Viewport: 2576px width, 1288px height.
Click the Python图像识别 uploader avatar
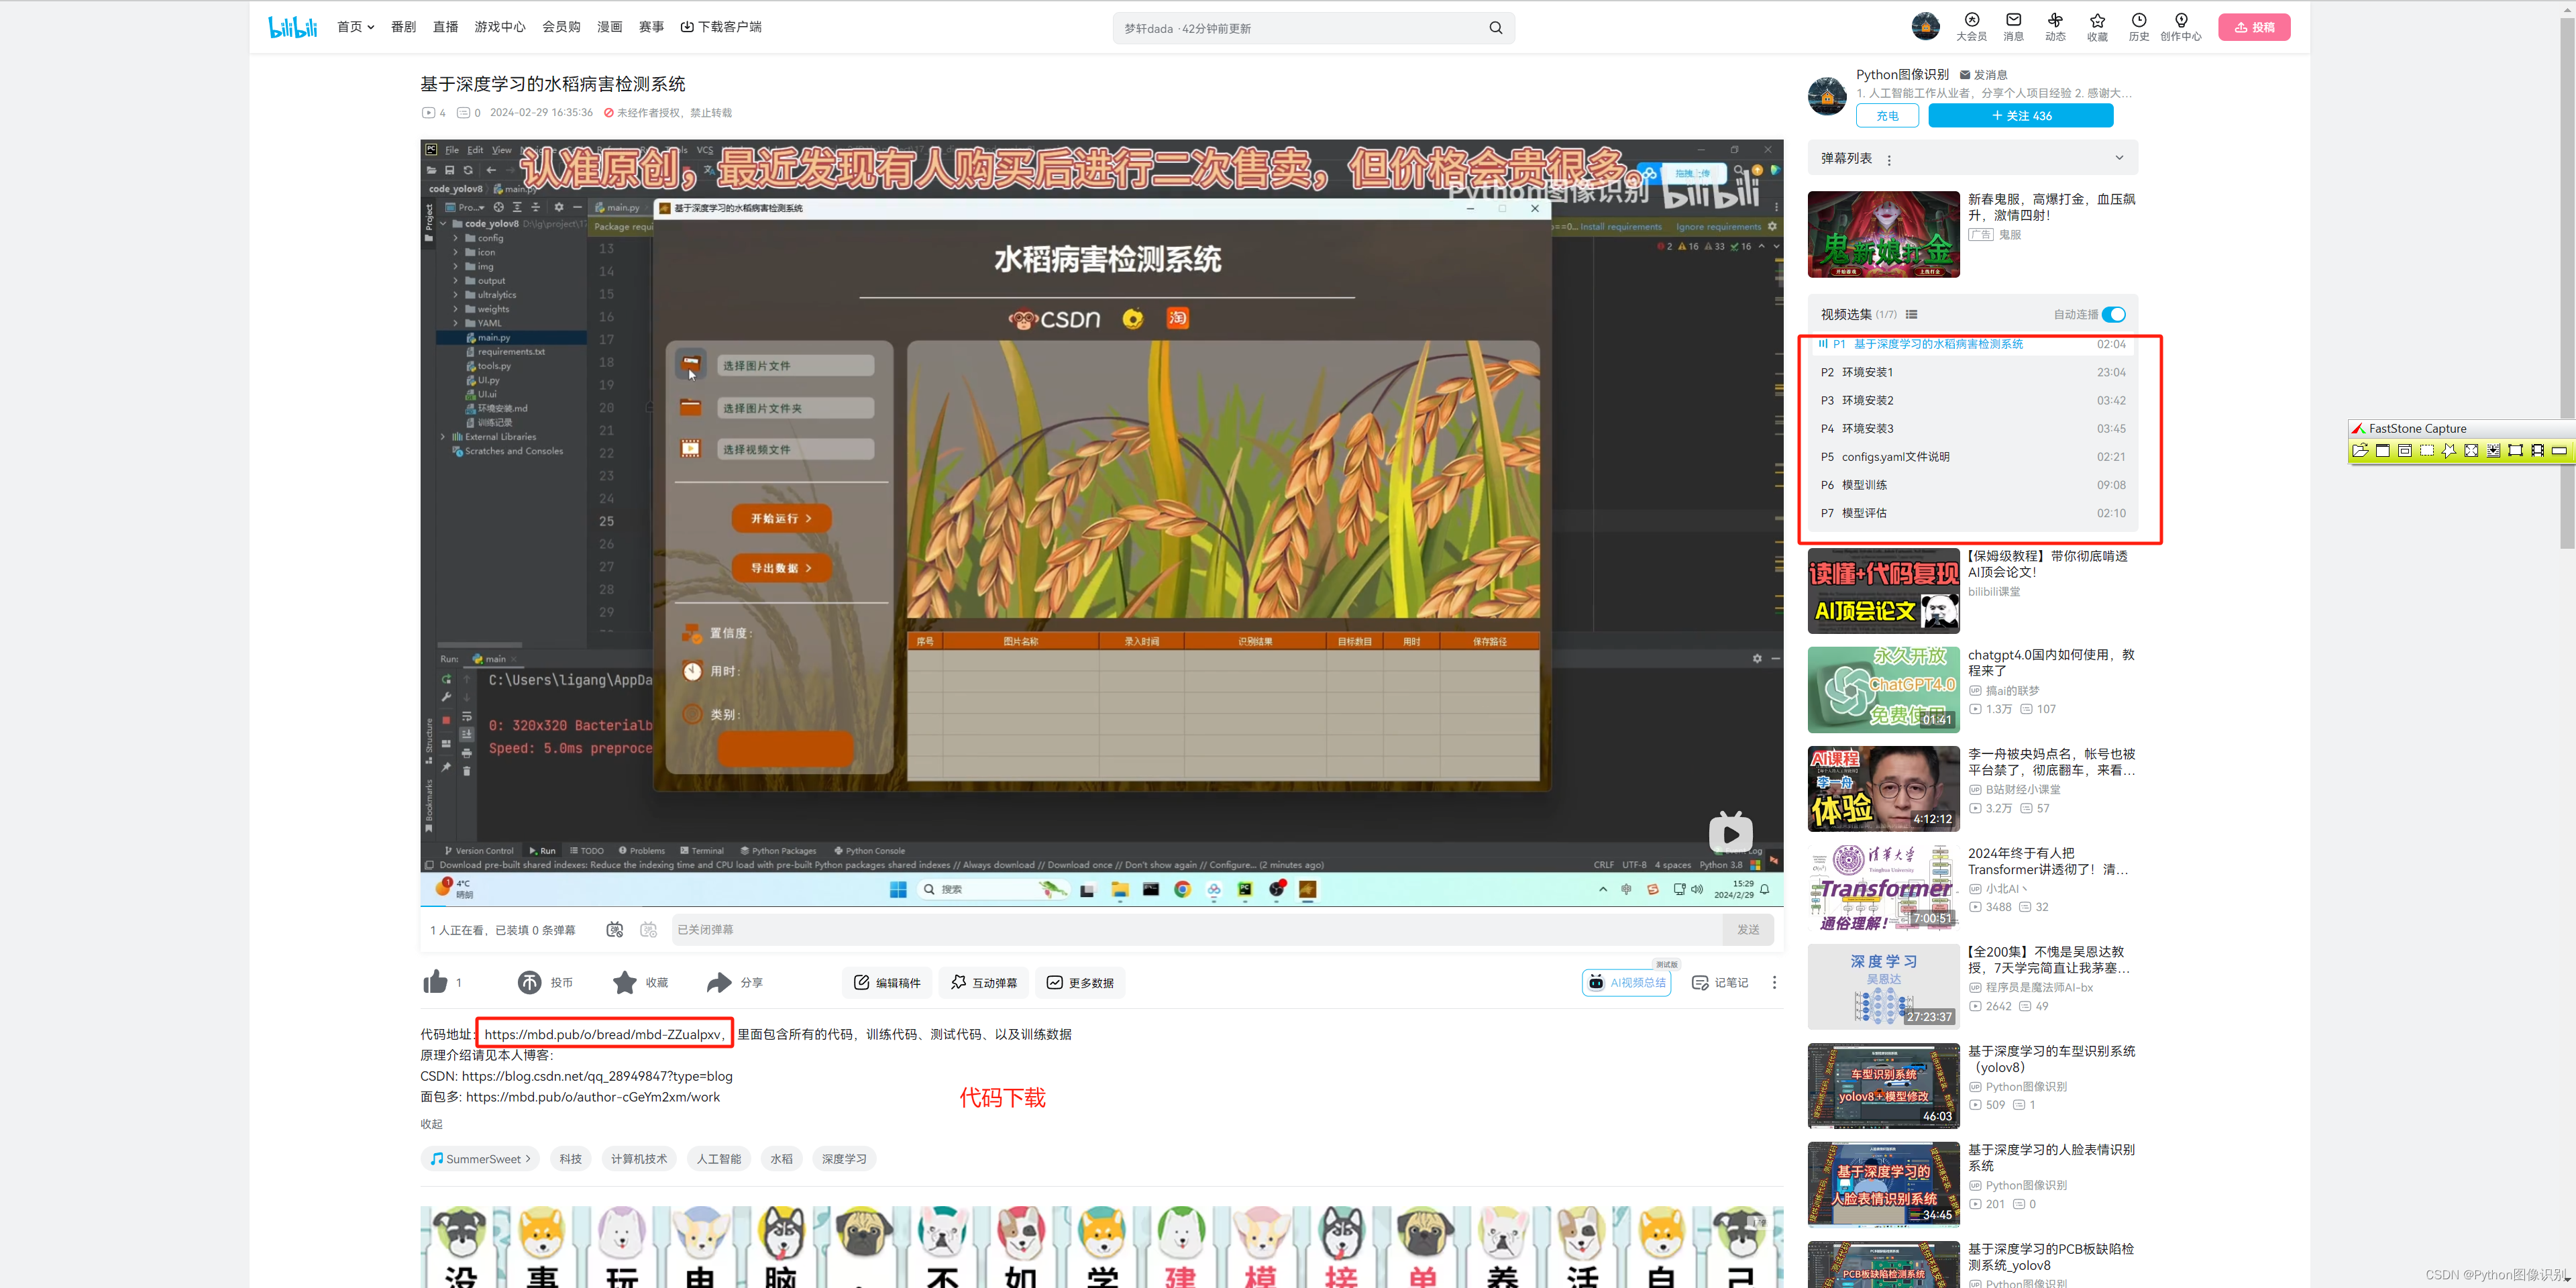coord(1827,96)
